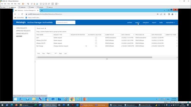The image size is (191, 107).
Task: Open the VMware pause button dropdown arrow
Action: click(25, 4)
